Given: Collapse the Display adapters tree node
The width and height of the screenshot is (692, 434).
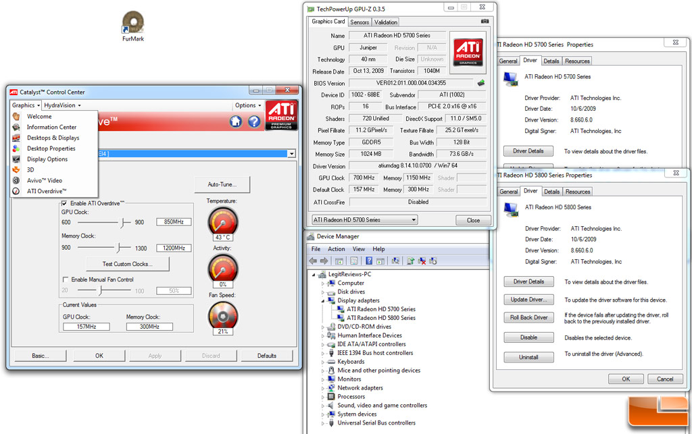Looking at the screenshot, I should pyautogui.click(x=323, y=300).
